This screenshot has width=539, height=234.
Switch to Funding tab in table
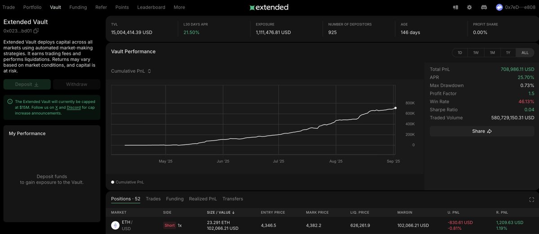[175, 199]
